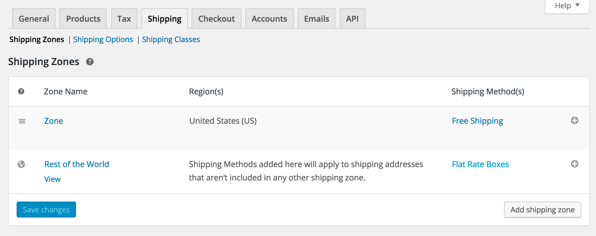Switch to the Emails tab
596x236 pixels.
point(316,19)
